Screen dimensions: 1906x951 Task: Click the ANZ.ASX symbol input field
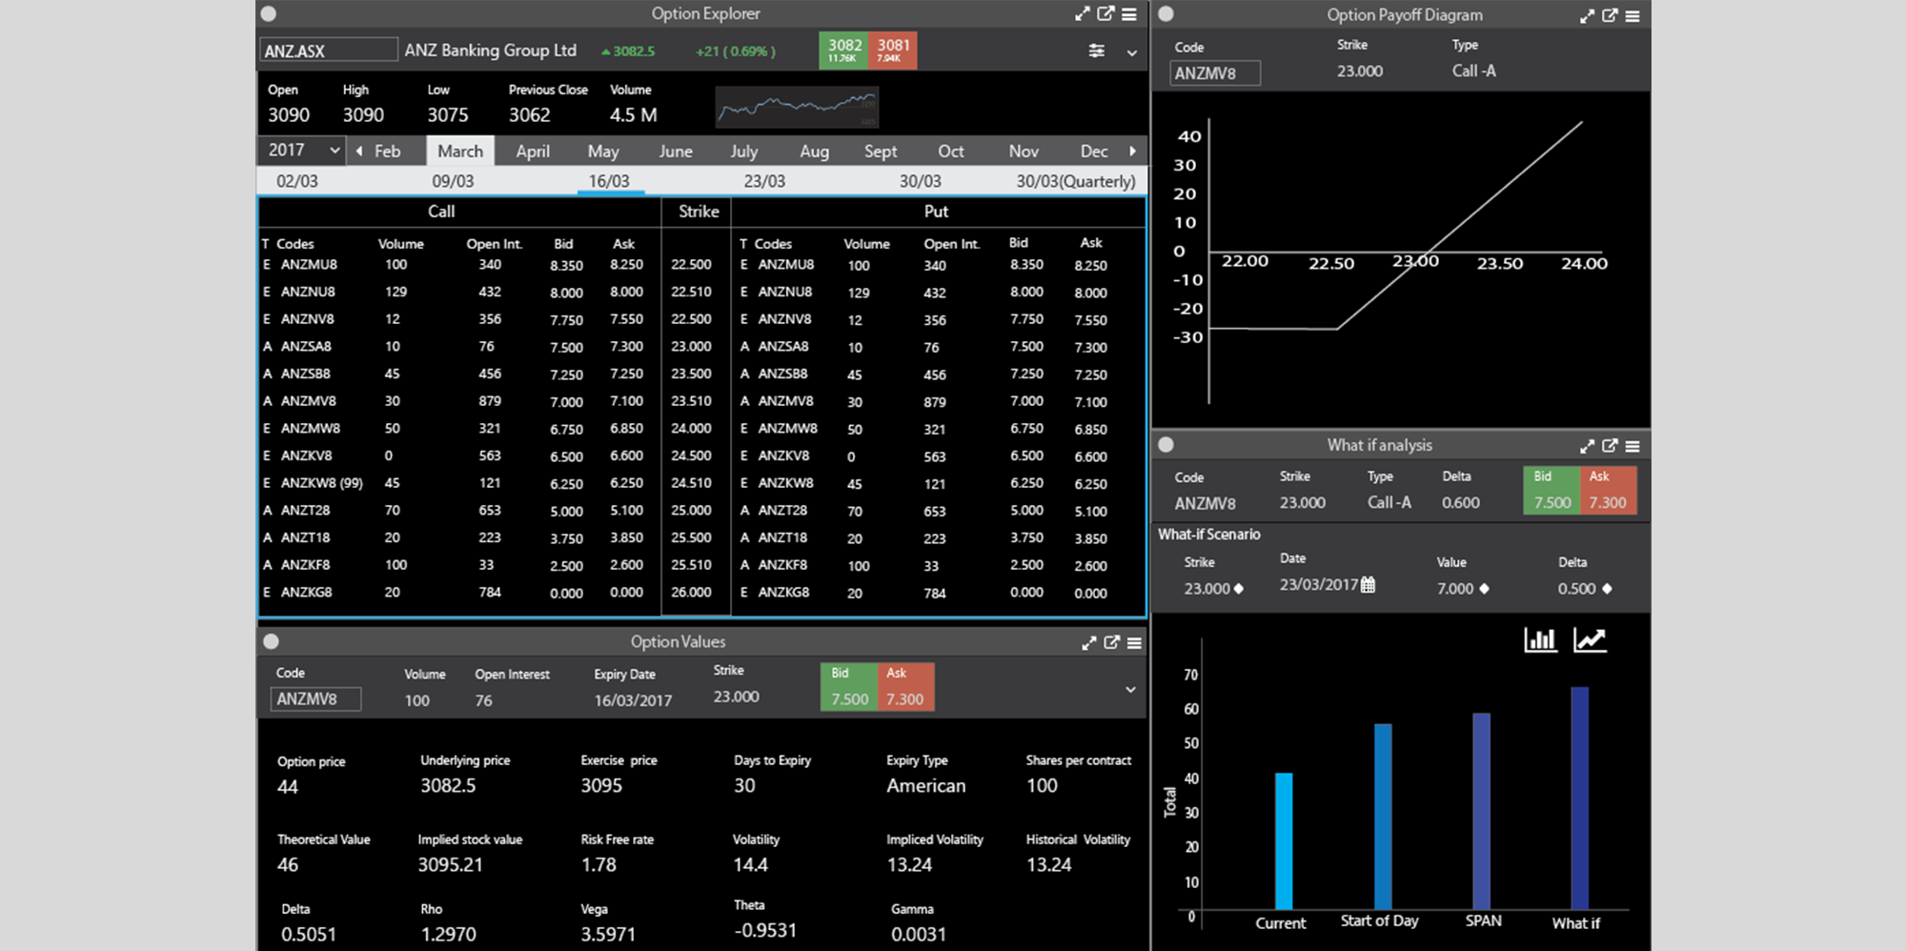(x=328, y=51)
